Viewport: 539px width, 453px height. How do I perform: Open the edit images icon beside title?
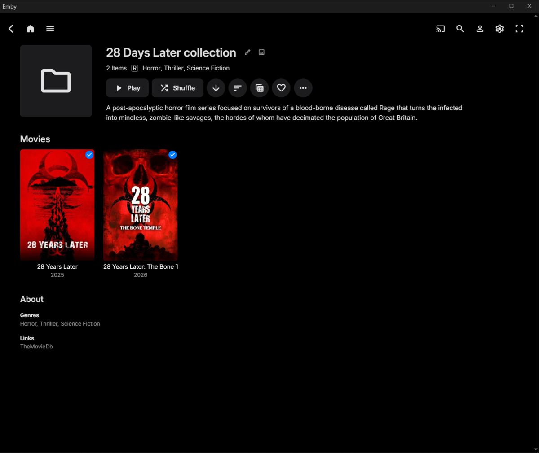(x=262, y=52)
